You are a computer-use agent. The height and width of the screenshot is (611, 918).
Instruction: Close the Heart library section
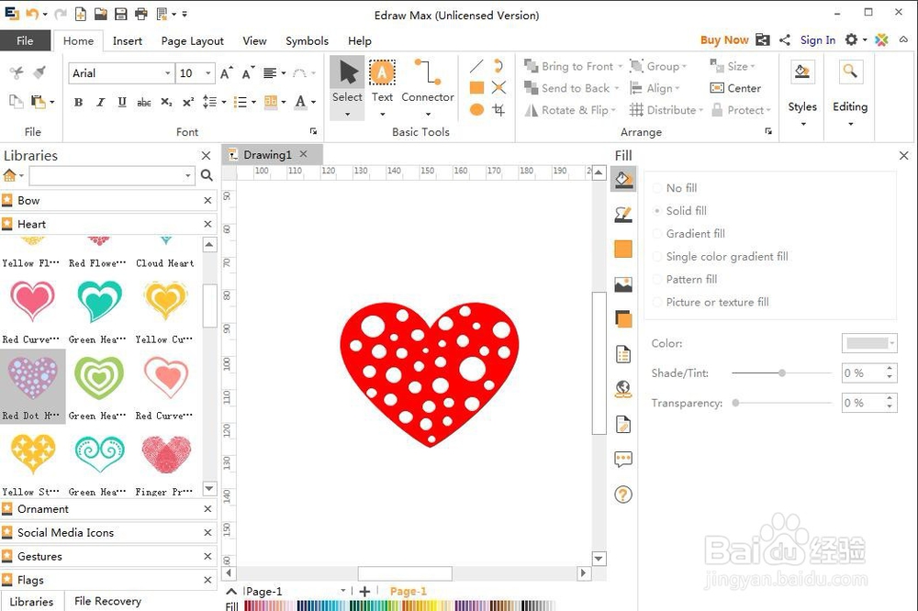pyautogui.click(x=207, y=224)
